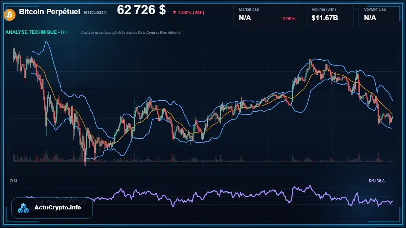The height and width of the screenshot is (228, 406).
Task: Click the orange Bitcoin logo icon
Action: coord(9,15)
